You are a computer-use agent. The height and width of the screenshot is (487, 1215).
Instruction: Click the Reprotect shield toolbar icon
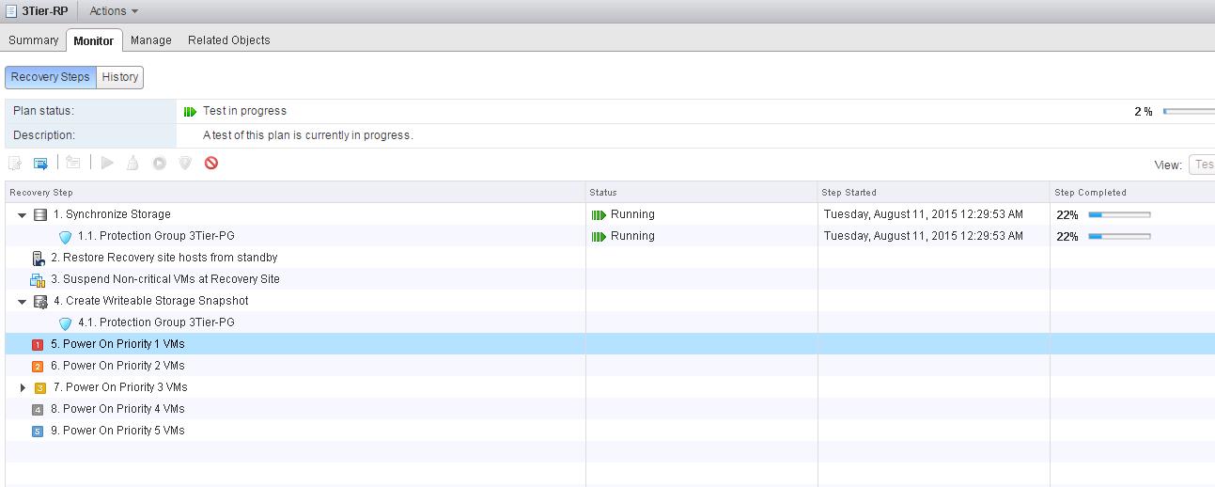point(185,163)
